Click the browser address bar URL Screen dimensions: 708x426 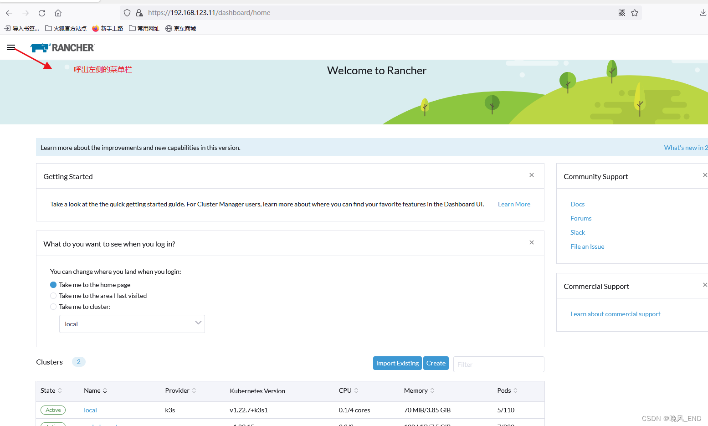point(209,13)
